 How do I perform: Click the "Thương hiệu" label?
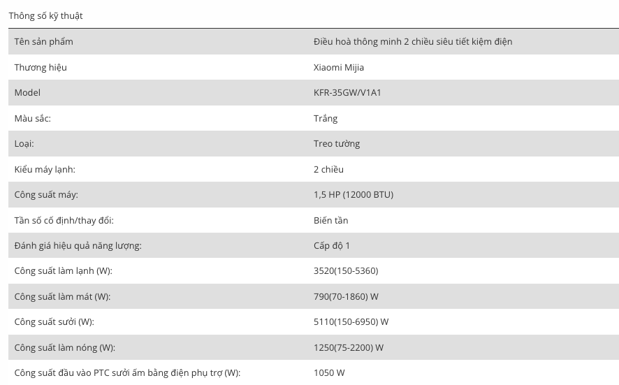click(x=41, y=67)
